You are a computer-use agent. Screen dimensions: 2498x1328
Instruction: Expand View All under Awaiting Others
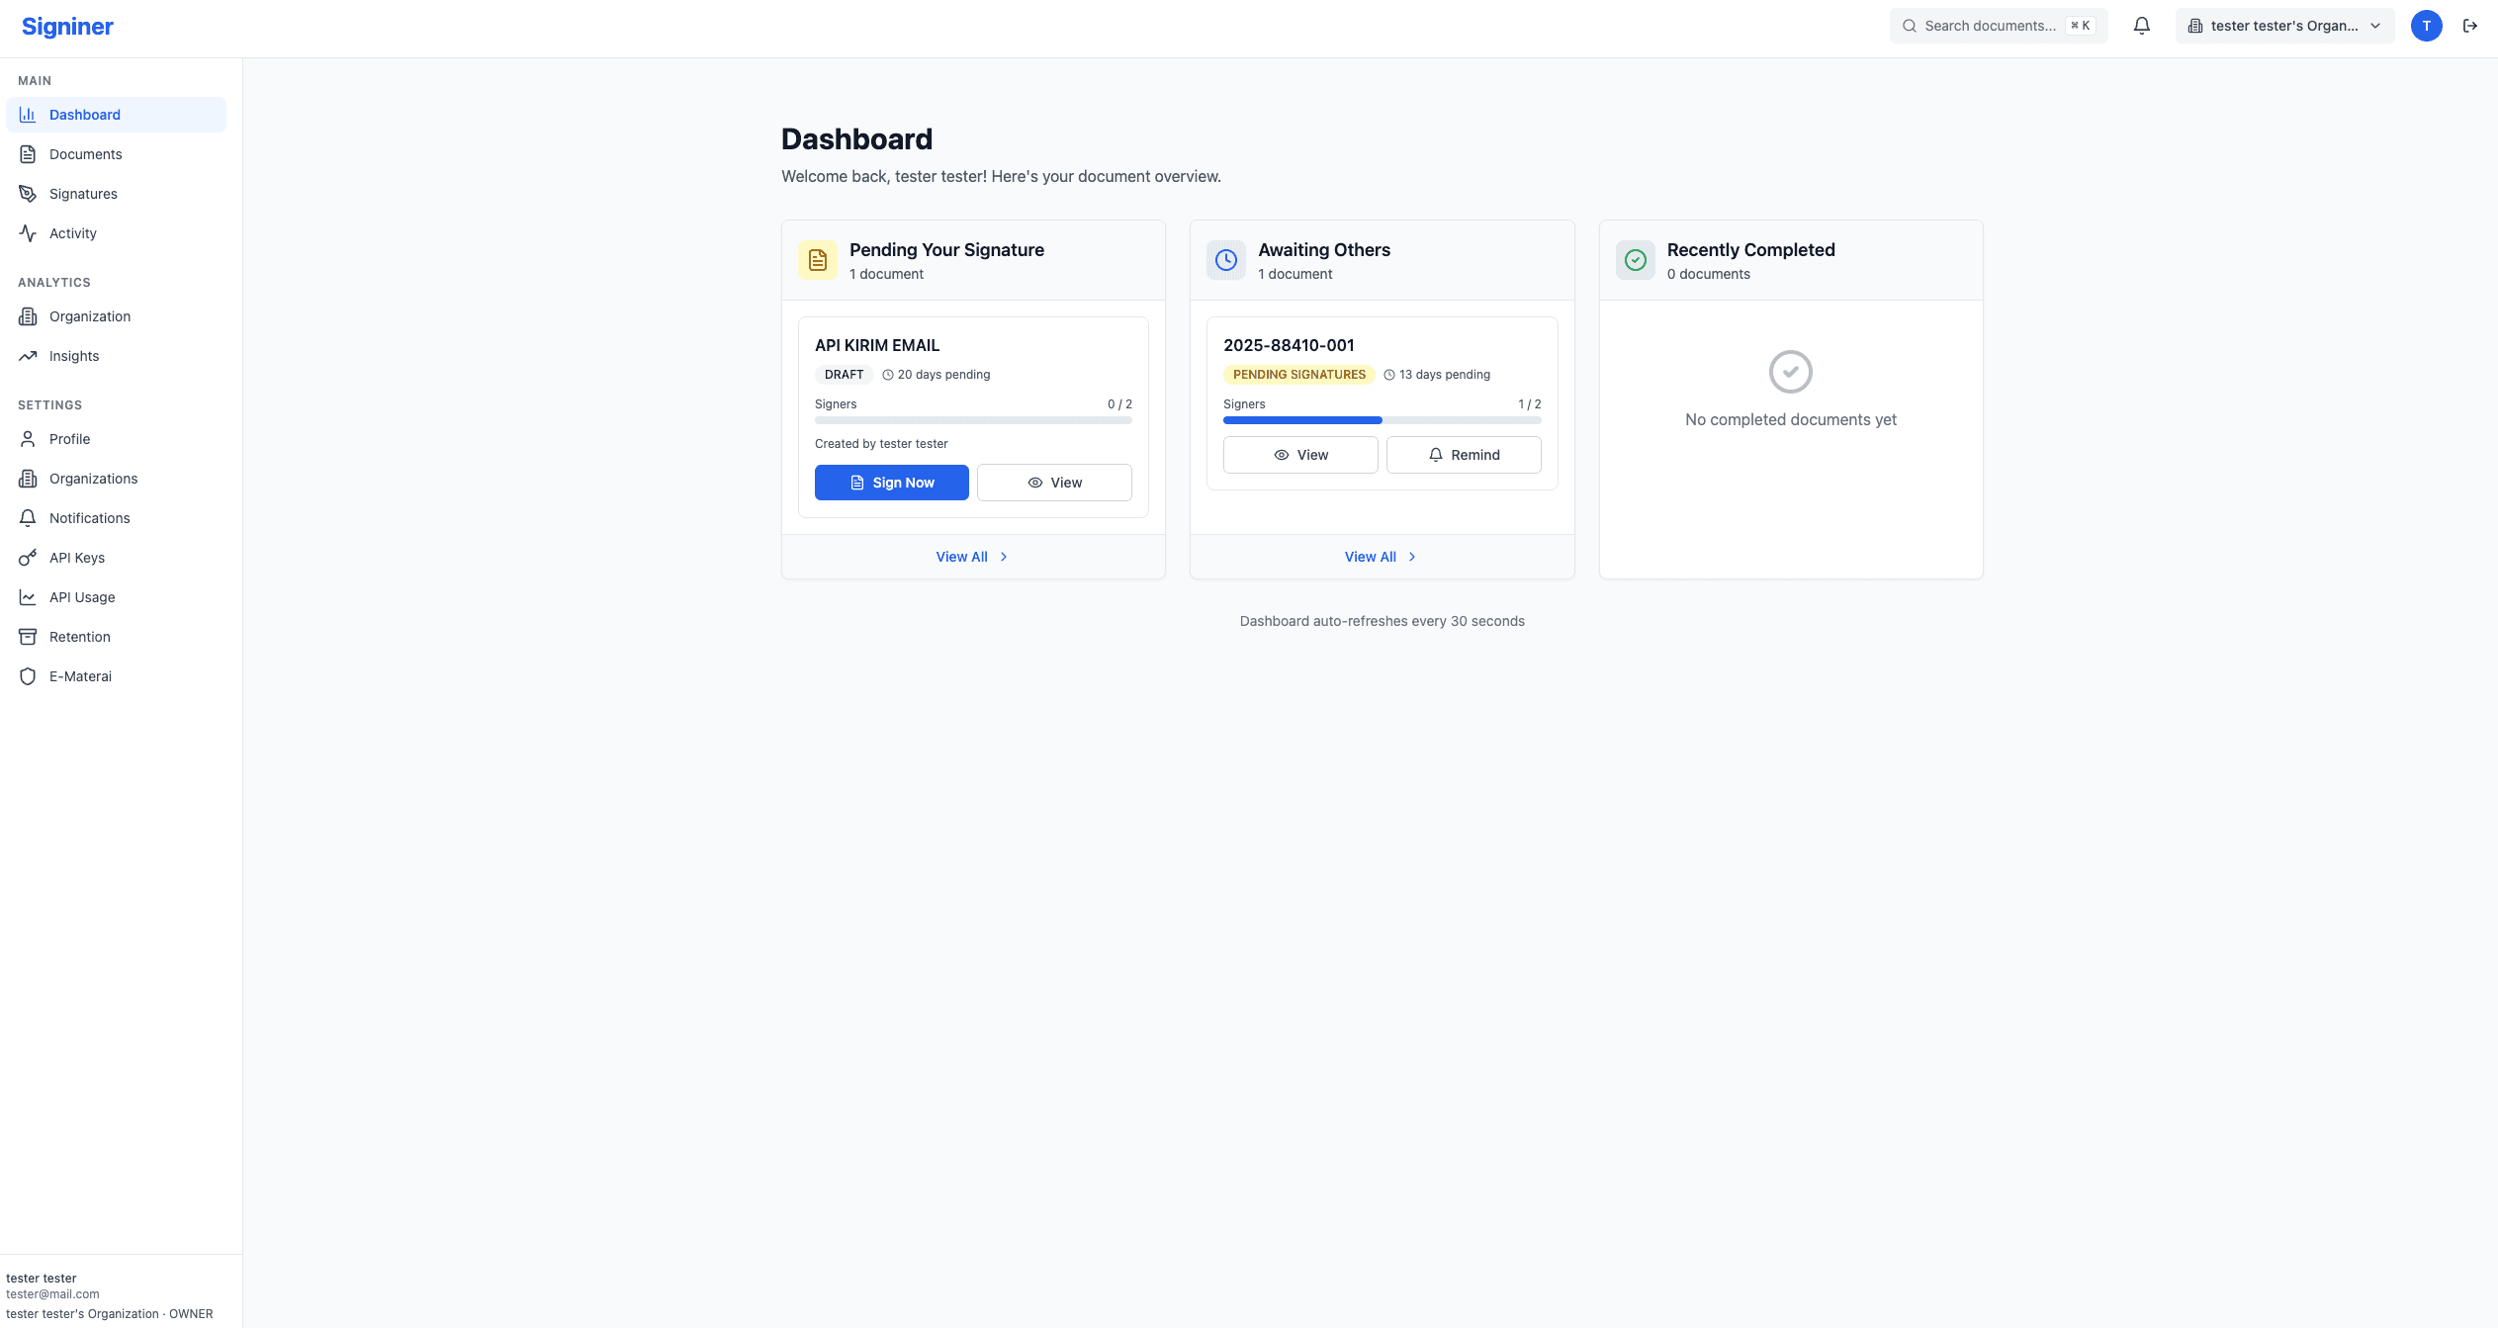click(1381, 556)
